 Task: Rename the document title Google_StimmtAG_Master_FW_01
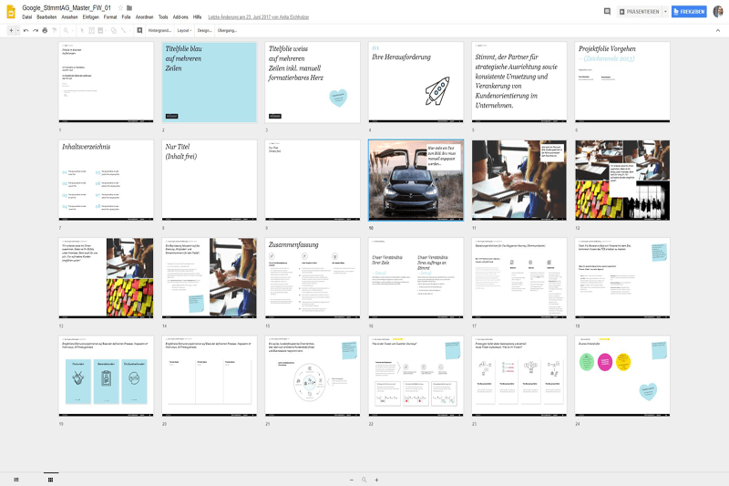coord(67,8)
